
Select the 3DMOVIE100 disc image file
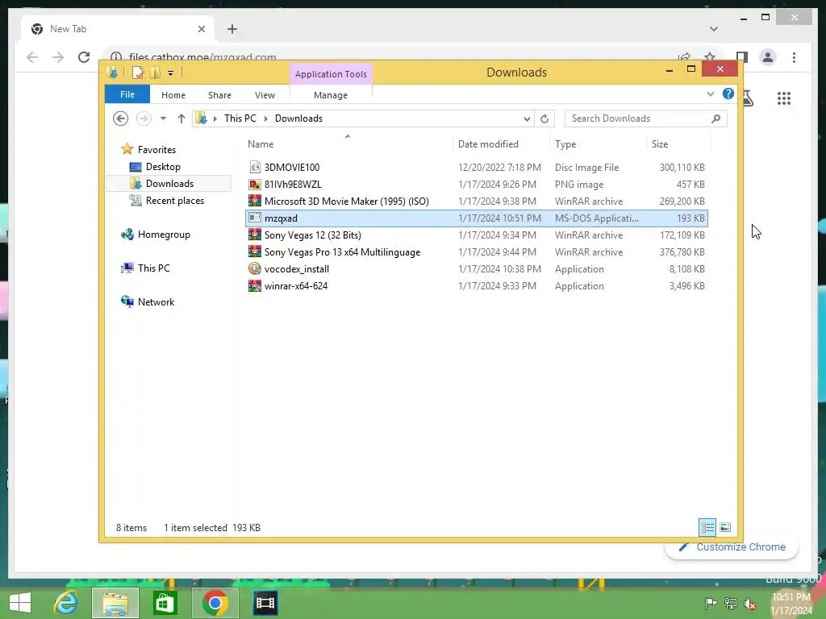(292, 168)
